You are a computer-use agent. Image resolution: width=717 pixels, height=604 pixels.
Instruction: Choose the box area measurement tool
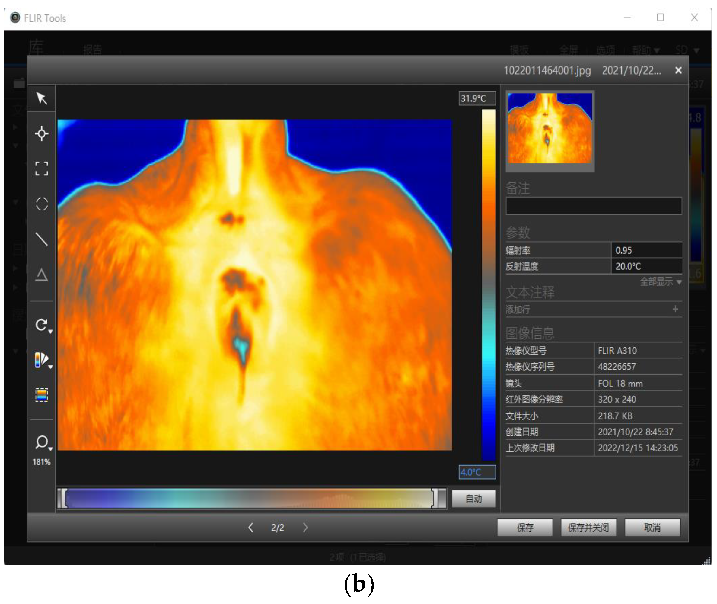[x=41, y=169]
